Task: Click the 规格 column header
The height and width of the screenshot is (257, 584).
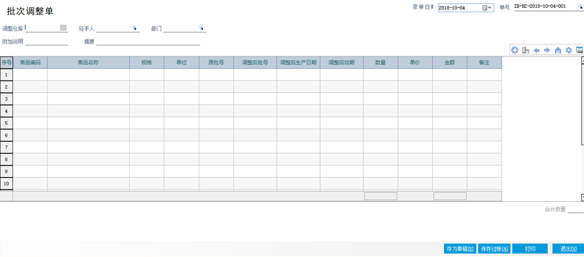Action: [x=147, y=62]
